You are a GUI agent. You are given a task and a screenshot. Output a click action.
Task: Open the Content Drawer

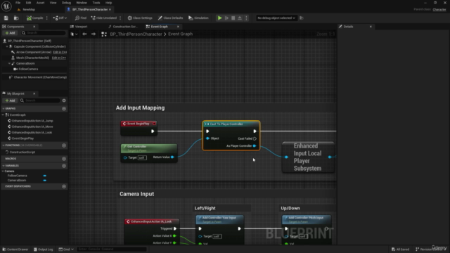tap(15, 249)
